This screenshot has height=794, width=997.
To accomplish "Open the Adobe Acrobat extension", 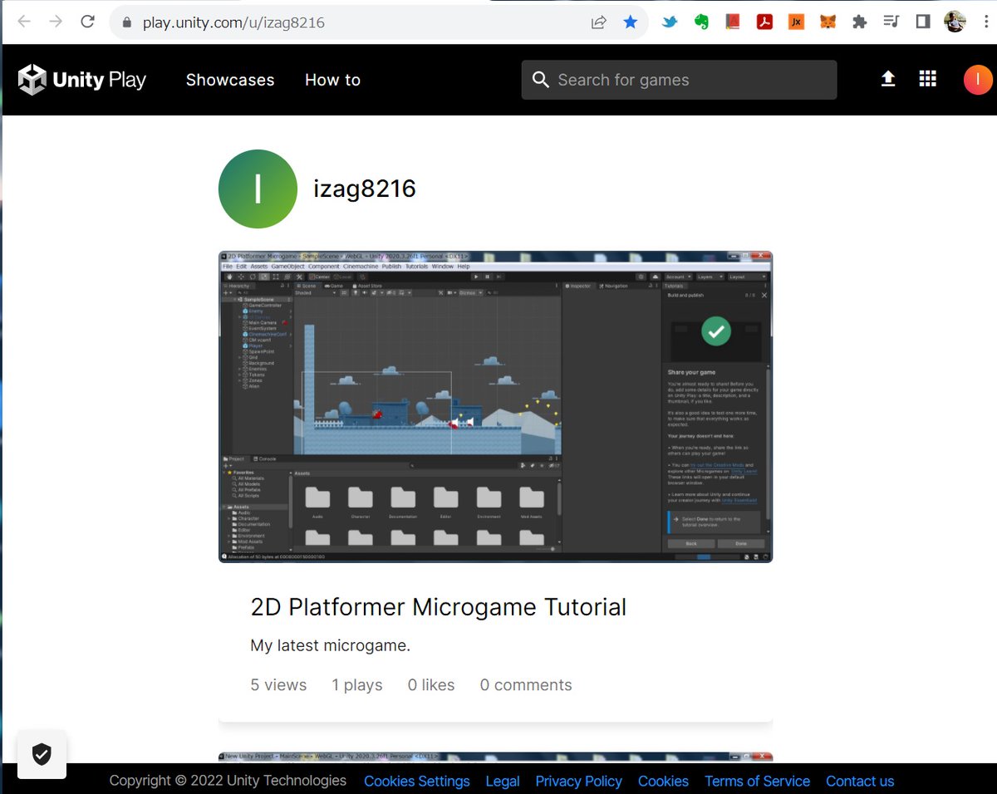I will [764, 22].
